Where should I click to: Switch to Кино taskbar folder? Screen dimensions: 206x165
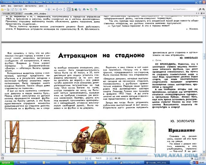tap(54, 163)
